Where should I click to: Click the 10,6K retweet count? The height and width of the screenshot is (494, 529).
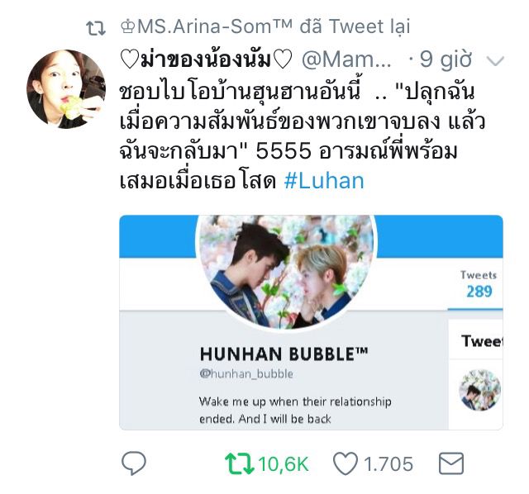coord(284,464)
